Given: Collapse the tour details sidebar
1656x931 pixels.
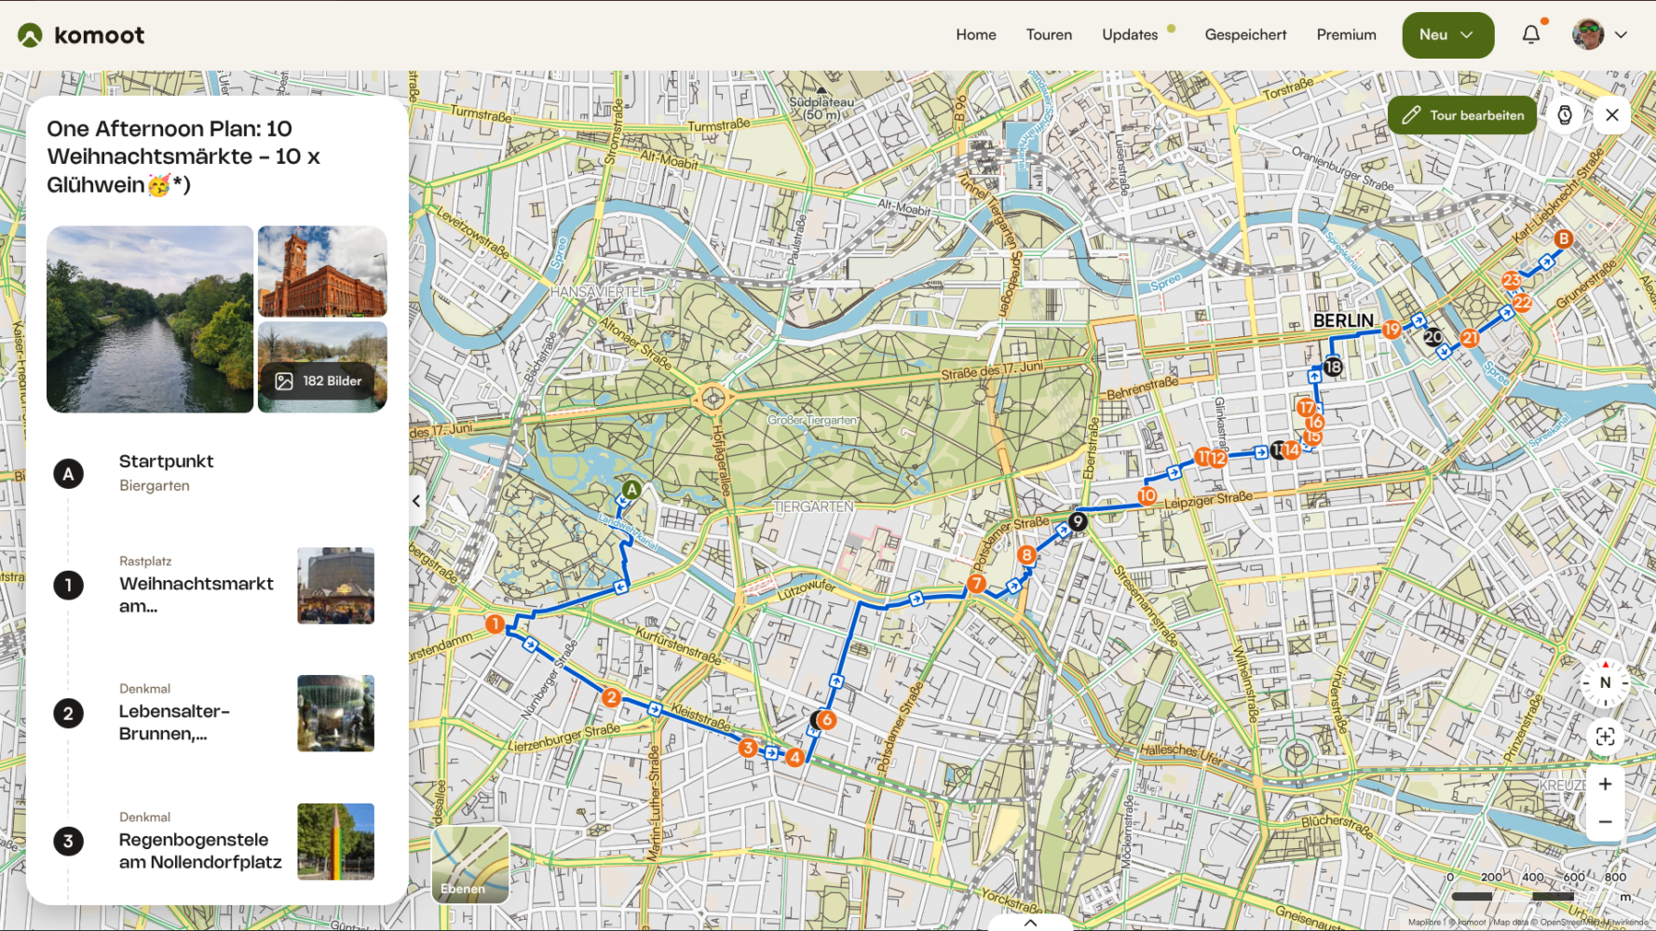Looking at the screenshot, I should point(415,501).
